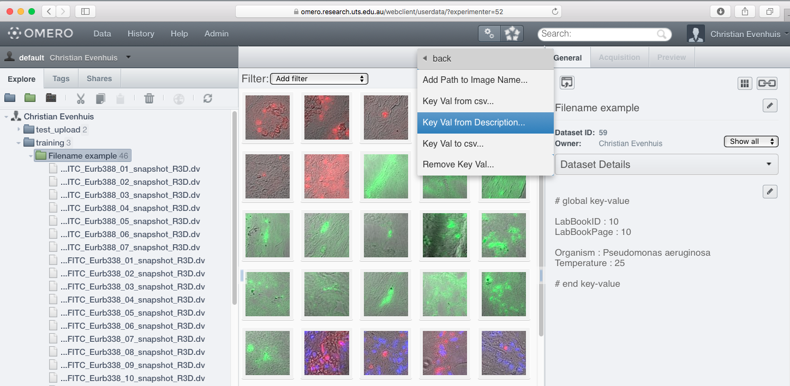Open the Acquisition tab
The image size is (790, 386).
[x=619, y=57]
